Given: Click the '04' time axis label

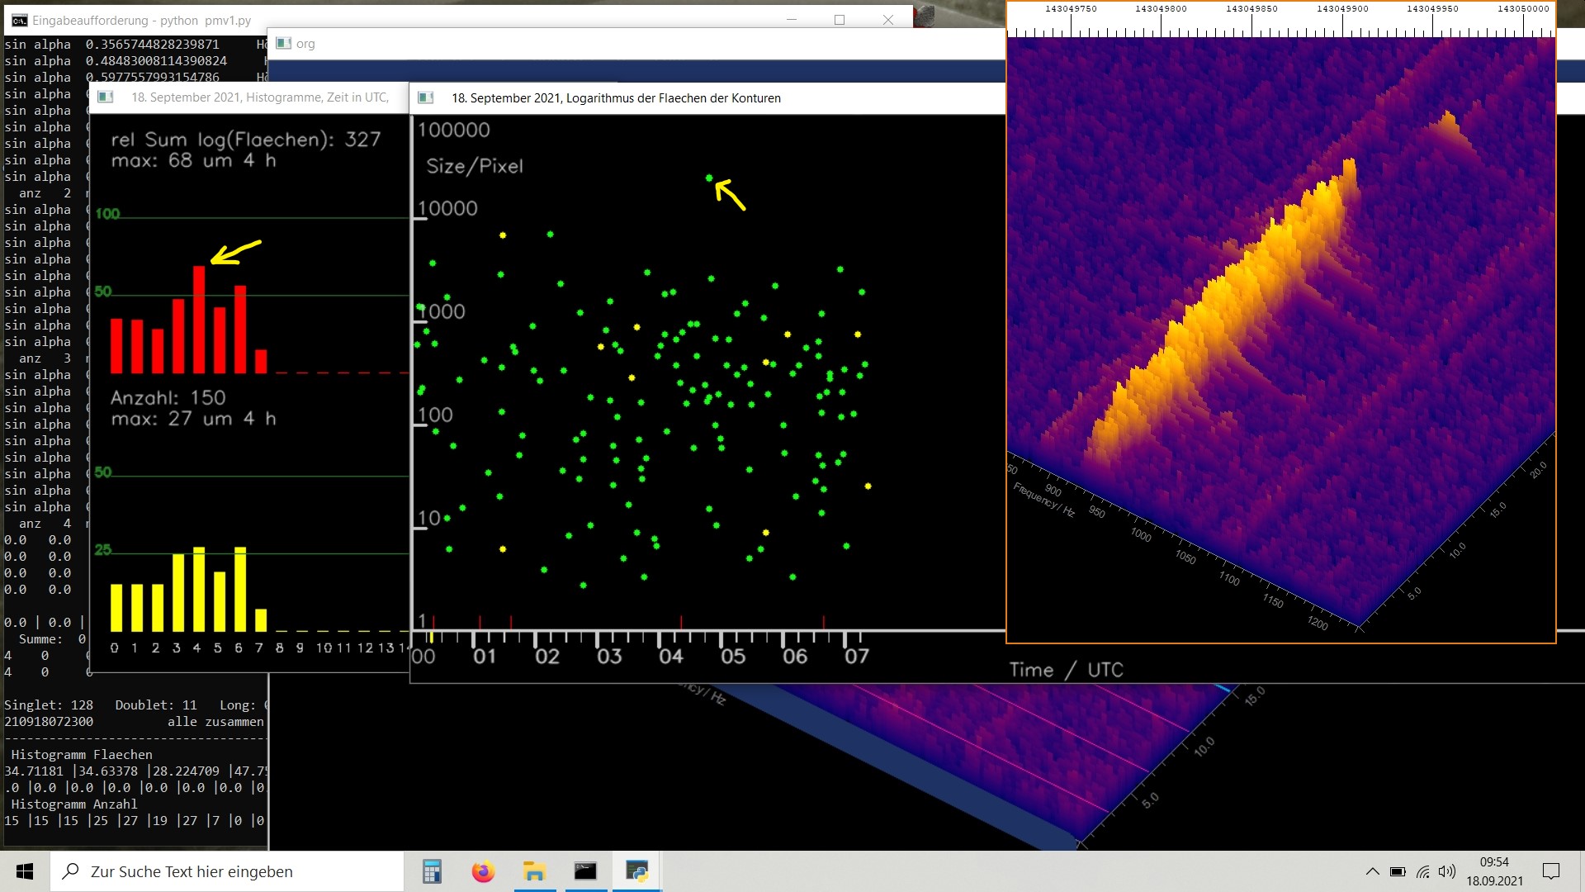Looking at the screenshot, I should pyautogui.click(x=671, y=657).
